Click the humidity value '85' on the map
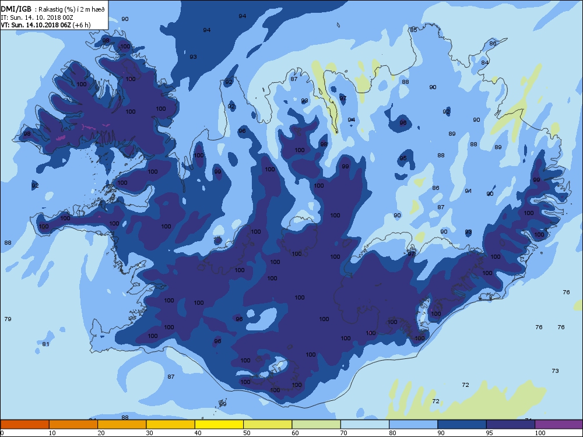 point(413,30)
